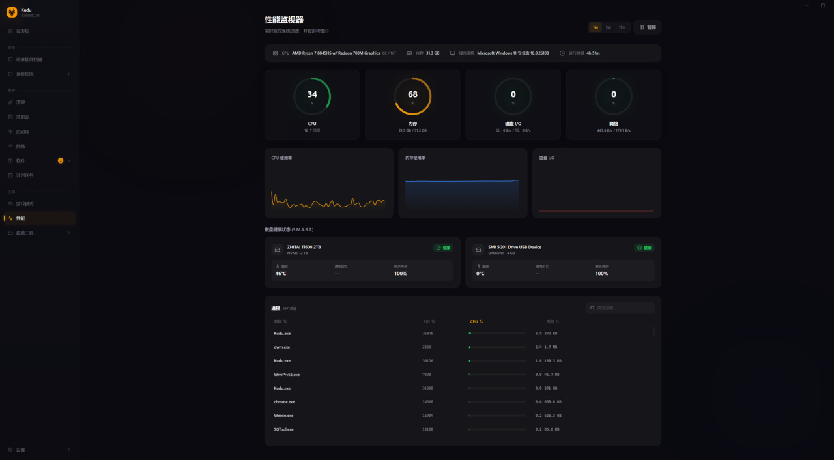Switch the time range to 15m
The width and height of the screenshot is (834, 460).
tap(622, 27)
